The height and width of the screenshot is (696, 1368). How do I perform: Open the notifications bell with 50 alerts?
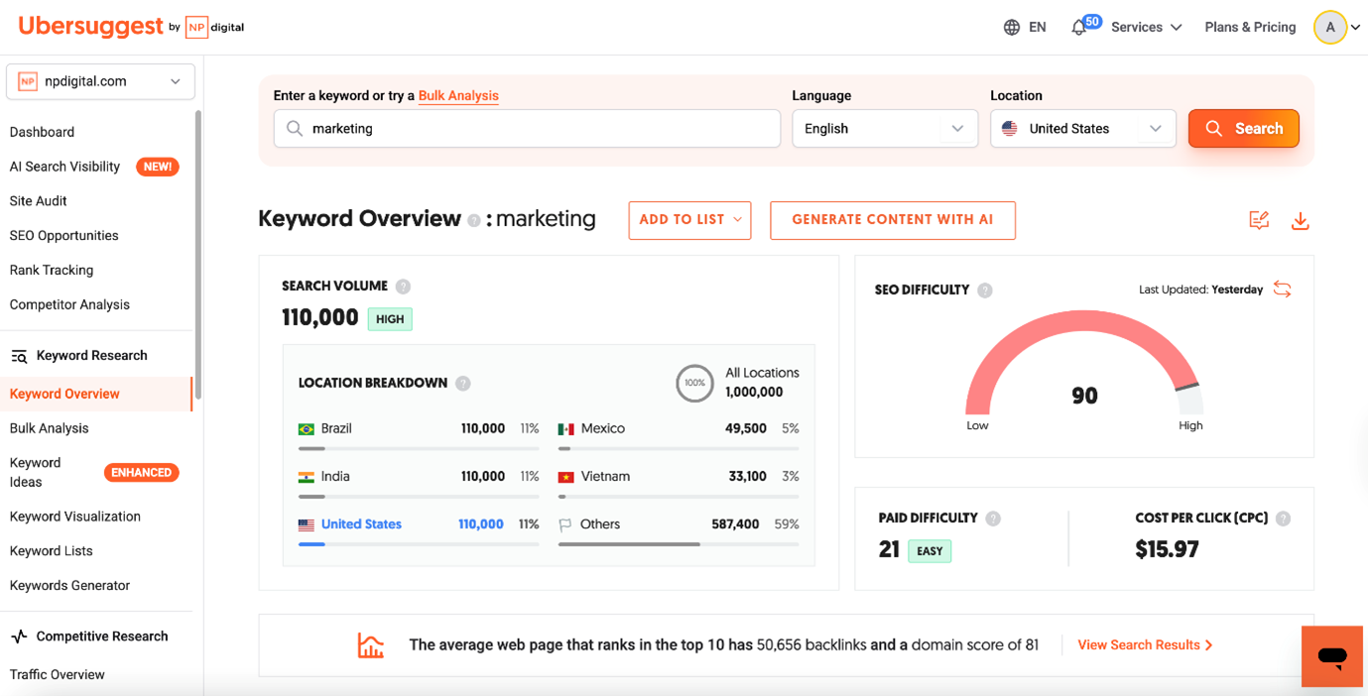click(1078, 27)
